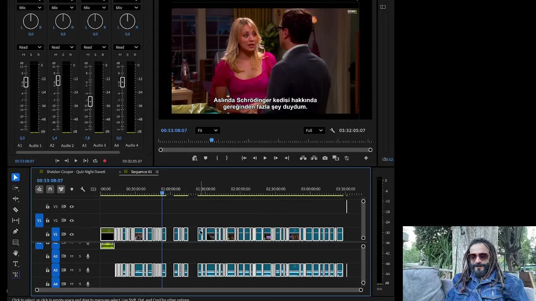Open Audio 1 Mix output dropdown
Image resolution: width=536 pixels, height=301 pixels.
(x=31, y=8)
